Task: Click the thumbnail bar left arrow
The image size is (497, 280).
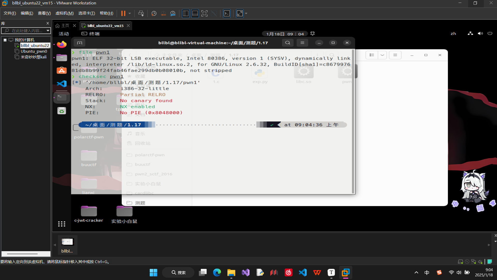Action: pyautogui.click(x=55, y=245)
